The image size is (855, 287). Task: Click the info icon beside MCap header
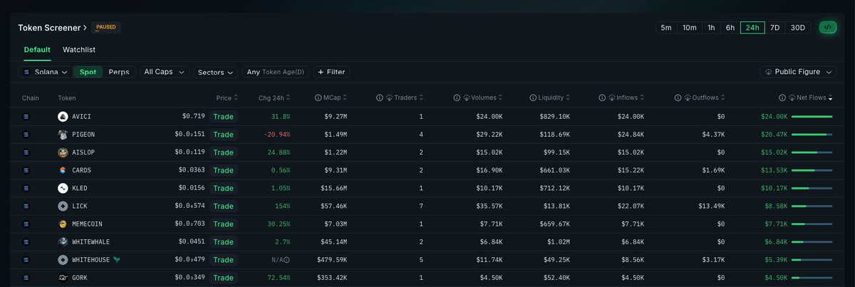coord(317,98)
